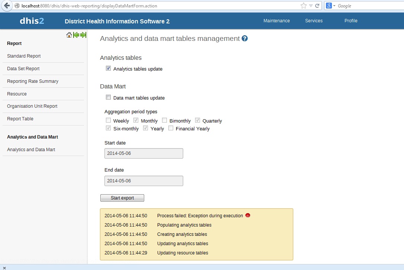This screenshot has height=270, width=404.
Task: Click 'Populating analytics tables' log entry
Action: pyautogui.click(x=184, y=225)
